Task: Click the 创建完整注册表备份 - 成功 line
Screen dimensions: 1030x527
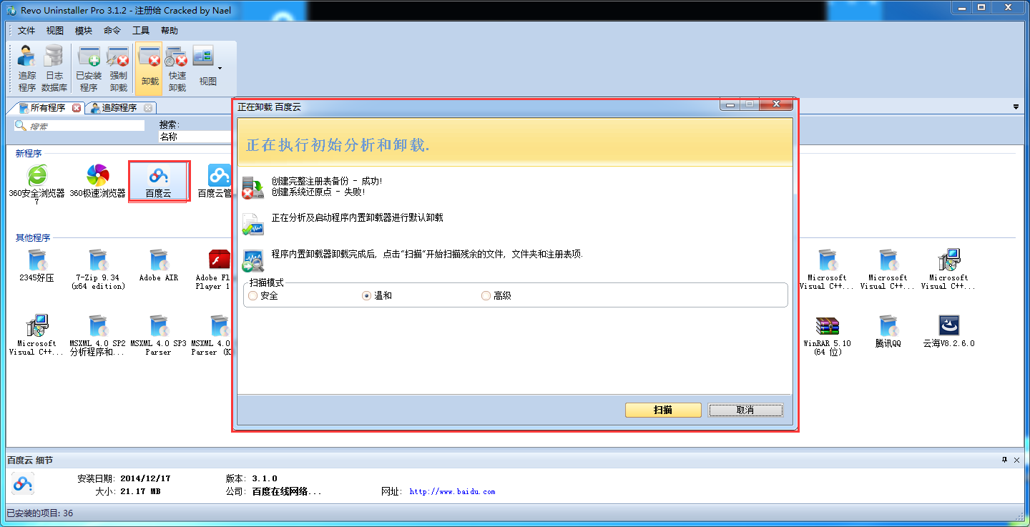Action: (327, 181)
